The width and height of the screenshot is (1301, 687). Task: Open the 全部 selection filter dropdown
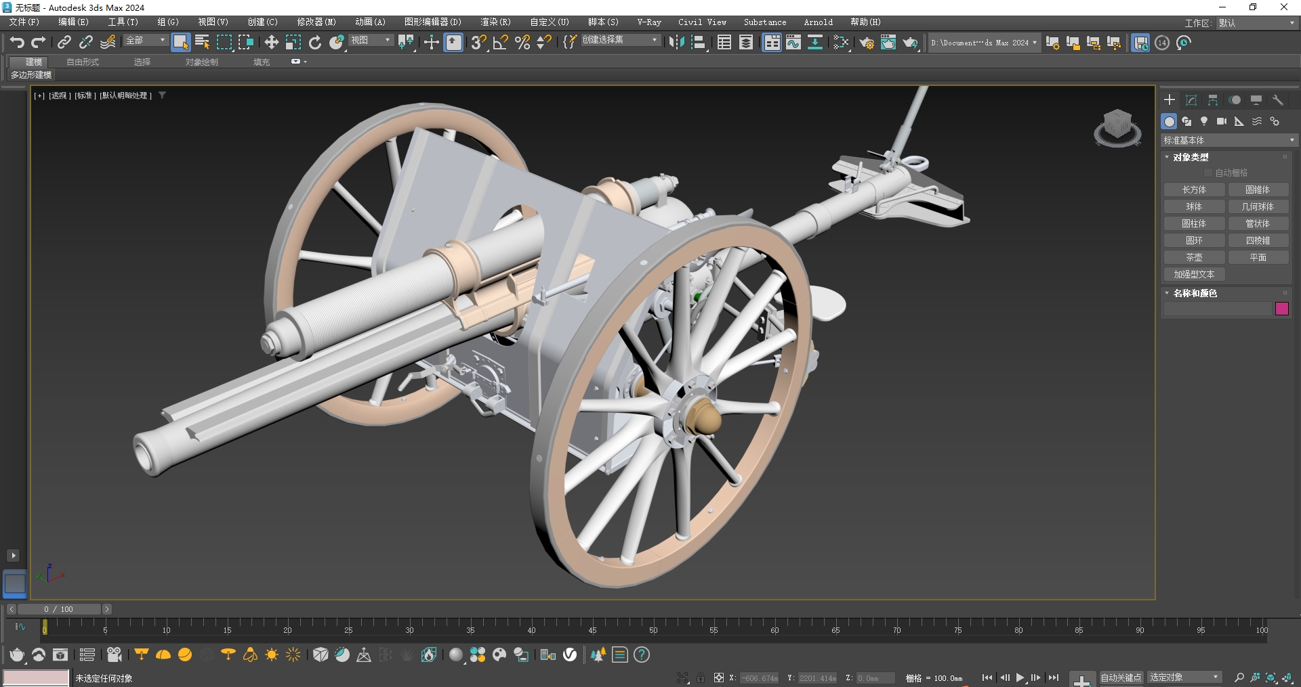(x=145, y=41)
